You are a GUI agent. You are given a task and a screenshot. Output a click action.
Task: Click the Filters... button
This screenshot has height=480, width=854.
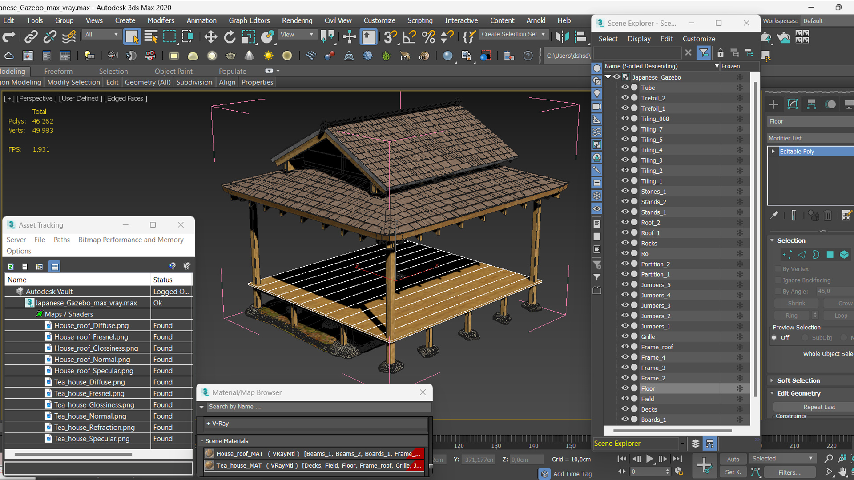coord(790,472)
